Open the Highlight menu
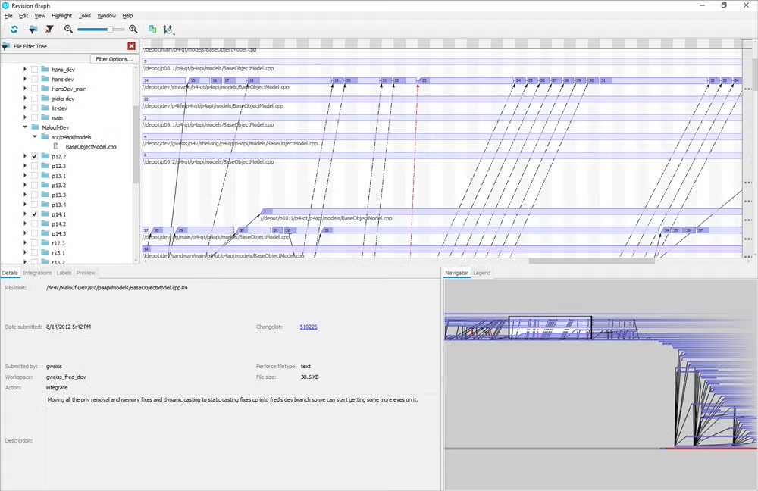 click(x=61, y=15)
